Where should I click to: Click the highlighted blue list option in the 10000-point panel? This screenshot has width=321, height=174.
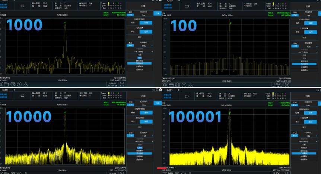coord(140,153)
